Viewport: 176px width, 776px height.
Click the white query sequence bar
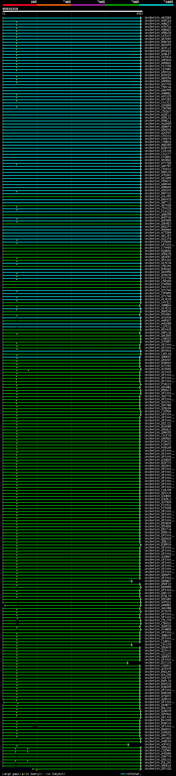click(x=72, y=11)
